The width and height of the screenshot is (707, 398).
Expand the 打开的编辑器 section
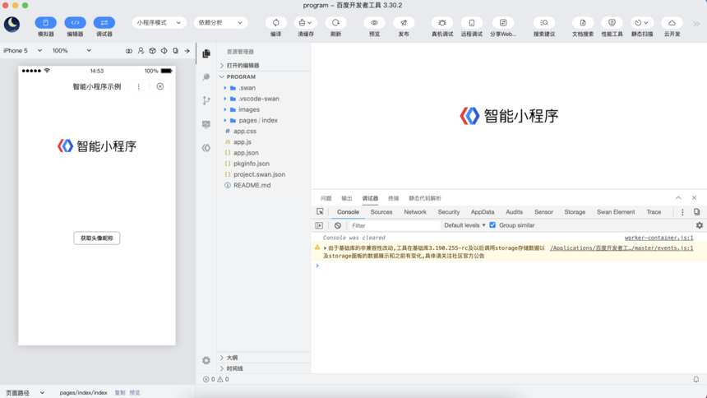[264, 66]
